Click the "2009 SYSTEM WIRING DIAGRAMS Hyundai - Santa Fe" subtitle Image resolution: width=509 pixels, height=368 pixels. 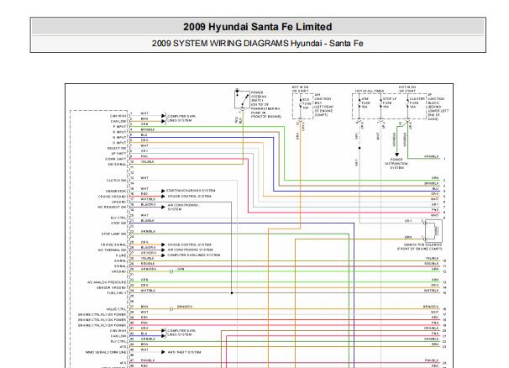click(x=257, y=44)
